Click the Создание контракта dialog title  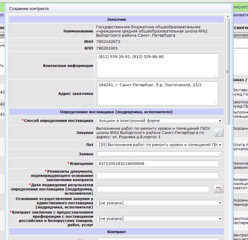29,8
